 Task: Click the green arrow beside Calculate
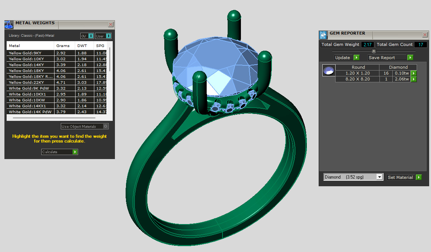point(75,152)
